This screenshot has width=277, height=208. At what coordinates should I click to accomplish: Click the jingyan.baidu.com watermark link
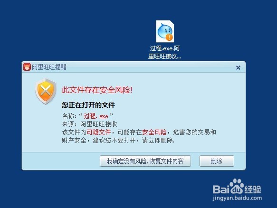coord(237,198)
